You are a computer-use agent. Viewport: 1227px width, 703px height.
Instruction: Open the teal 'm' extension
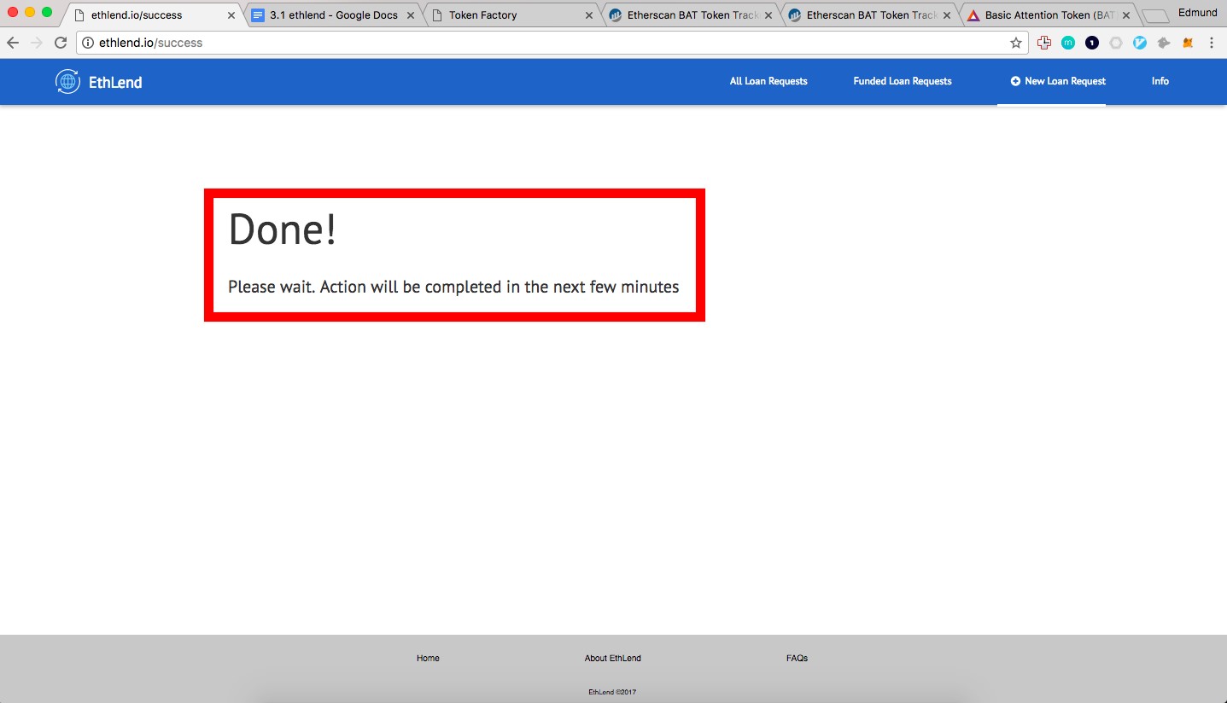[x=1068, y=43]
